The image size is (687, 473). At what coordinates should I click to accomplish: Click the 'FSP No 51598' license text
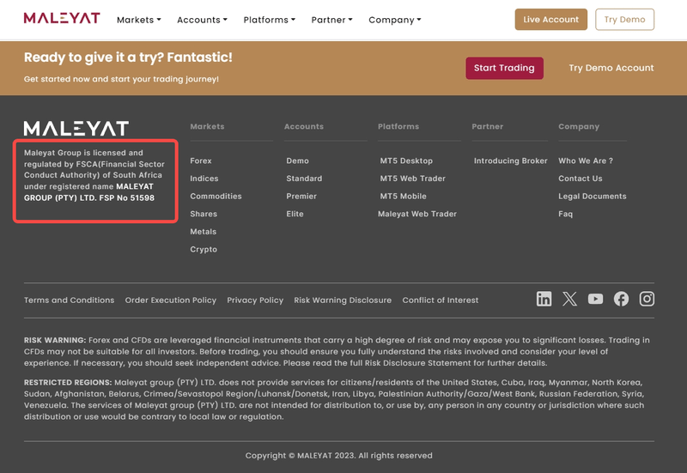pos(127,198)
